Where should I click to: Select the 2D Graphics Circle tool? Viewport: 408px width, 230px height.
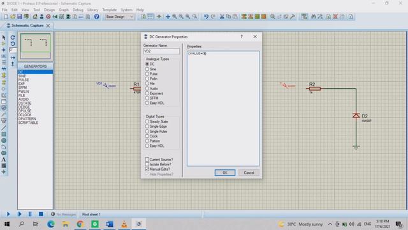point(4,141)
